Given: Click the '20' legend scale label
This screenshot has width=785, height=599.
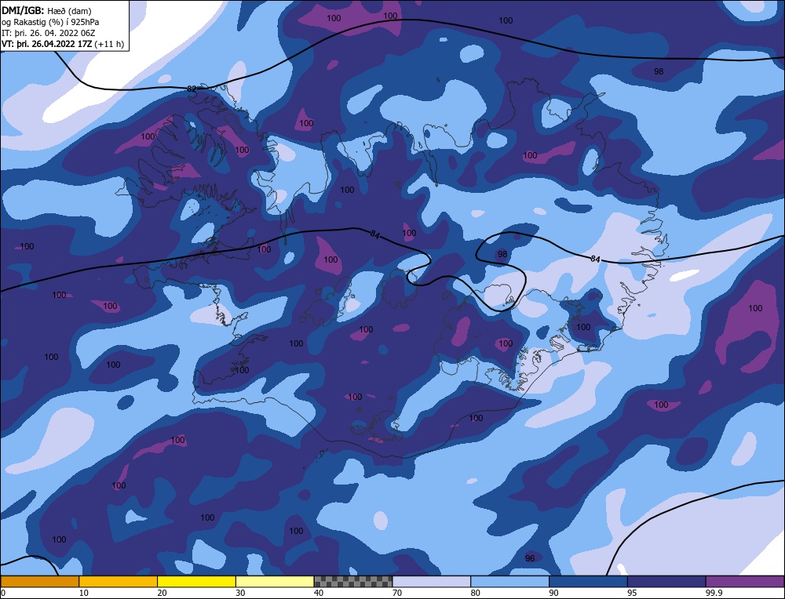Looking at the screenshot, I should click(x=162, y=593).
